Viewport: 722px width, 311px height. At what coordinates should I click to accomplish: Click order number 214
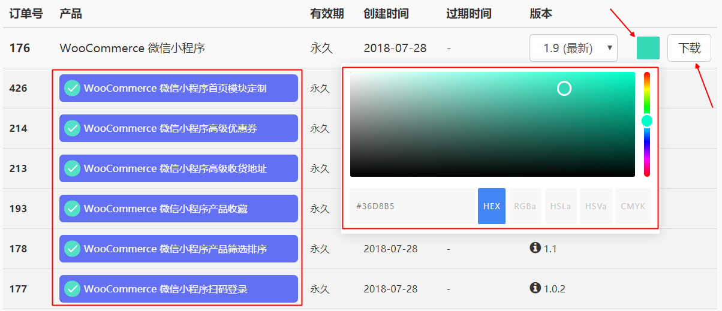(18, 128)
